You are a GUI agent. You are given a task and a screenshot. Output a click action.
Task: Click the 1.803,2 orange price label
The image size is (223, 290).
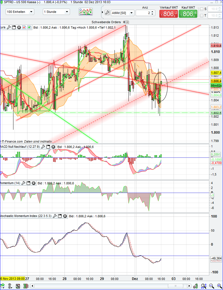(216, 107)
